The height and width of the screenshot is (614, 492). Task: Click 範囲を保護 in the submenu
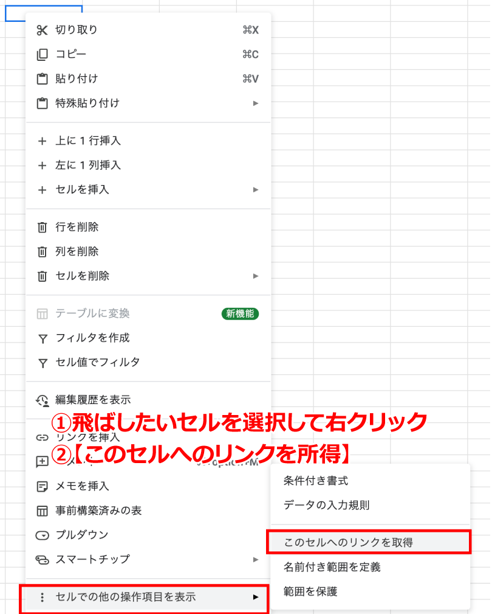click(310, 591)
